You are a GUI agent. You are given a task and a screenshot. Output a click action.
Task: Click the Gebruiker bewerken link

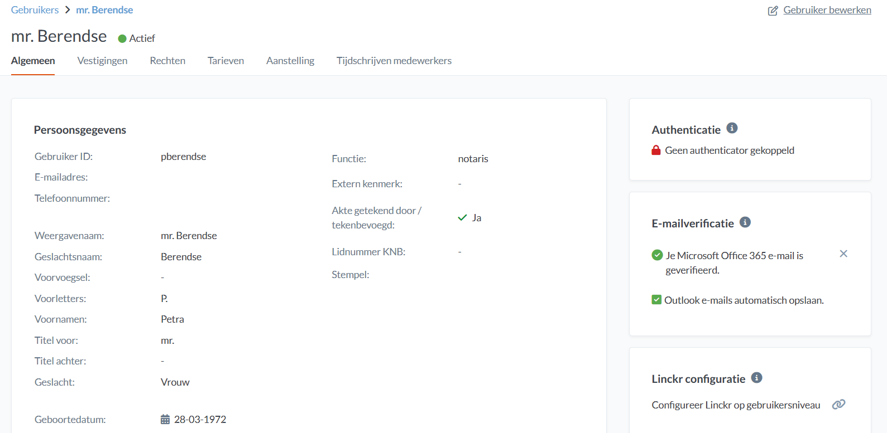point(827,10)
